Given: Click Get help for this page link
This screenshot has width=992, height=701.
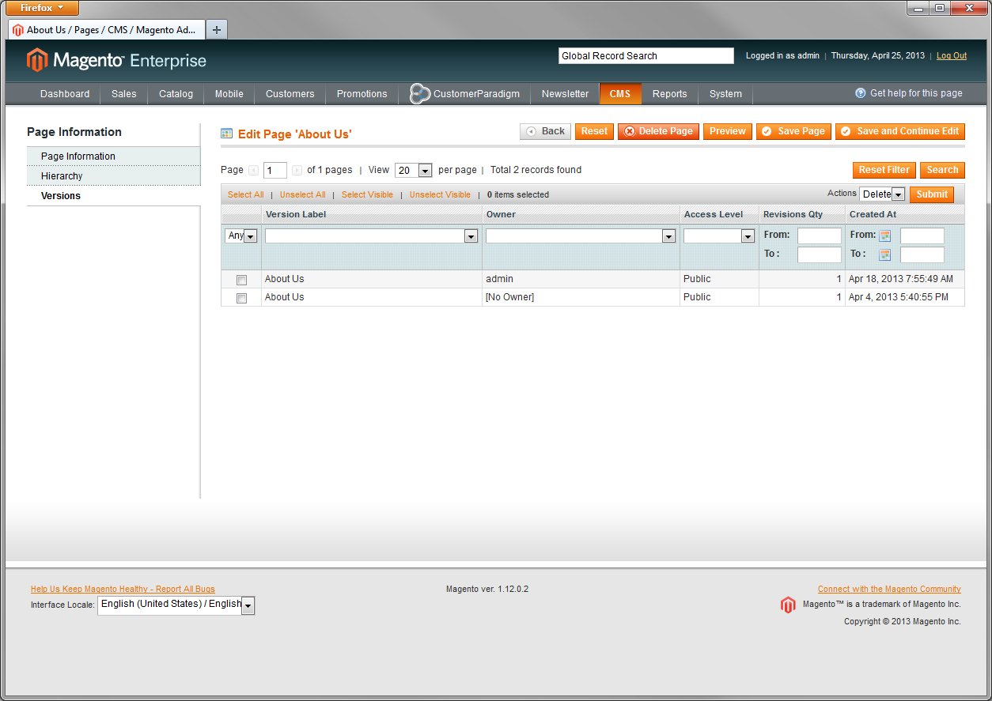Looking at the screenshot, I should [916, 93].
